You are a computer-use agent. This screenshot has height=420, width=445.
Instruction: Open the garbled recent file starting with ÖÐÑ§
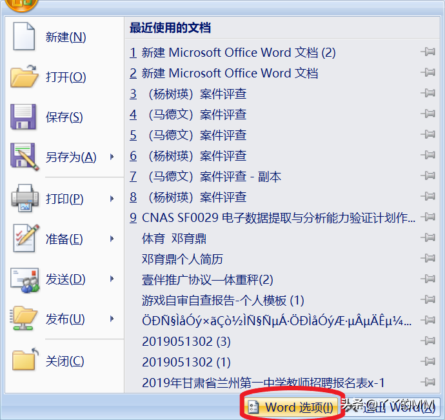pyautogui.click(x=277, y=321)
